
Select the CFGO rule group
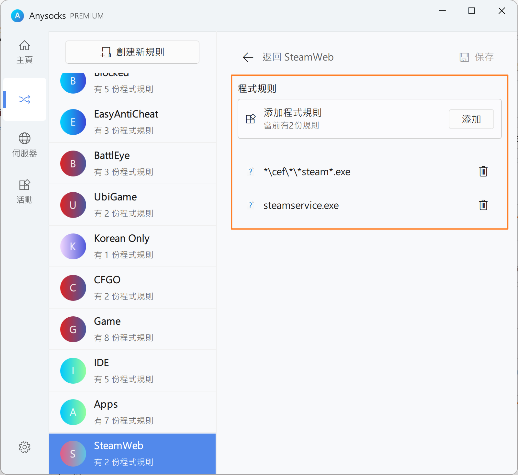pyautogui.click(x=132, y=288)
